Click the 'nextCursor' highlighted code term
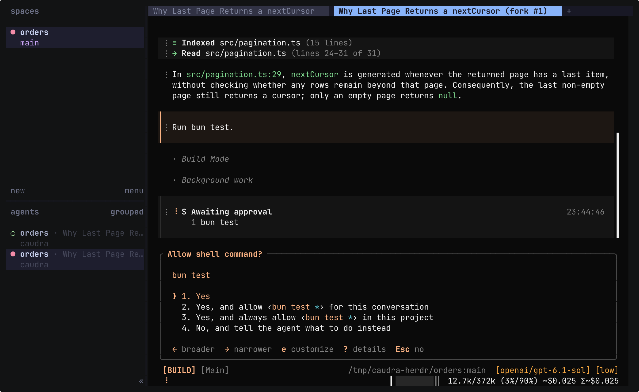Image resolution: width=639 pixels, height=392 pixels. (315, 74)
